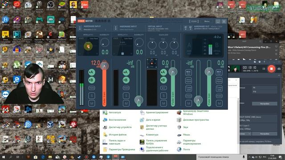Click the Med equalizer knob
The image size is (285, 160).
coord(163,45)
